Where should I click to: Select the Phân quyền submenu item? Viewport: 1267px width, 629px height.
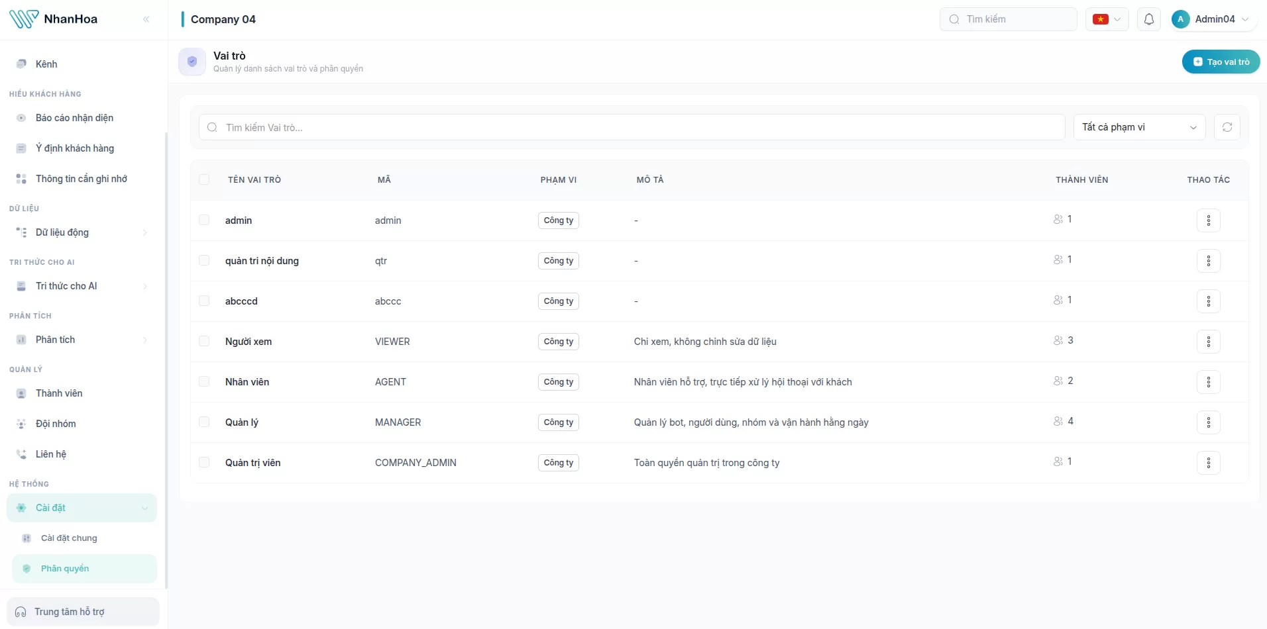(x=84, y=569)
